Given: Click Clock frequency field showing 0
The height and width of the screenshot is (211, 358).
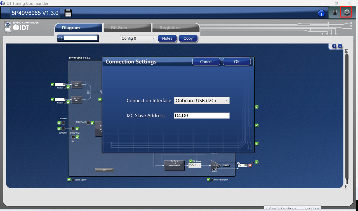Looking at the screenshot, I should click(x=60, y=99).
